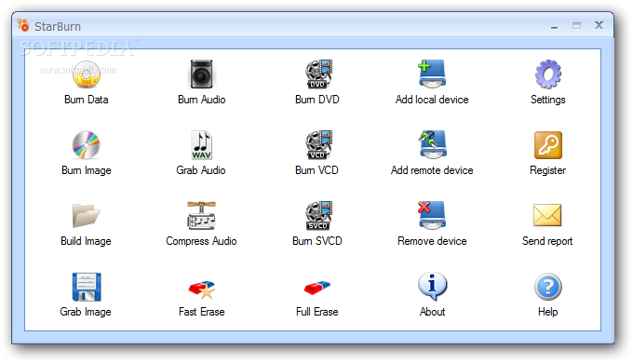Select the Burn SVCD icon

click(318, 216)
